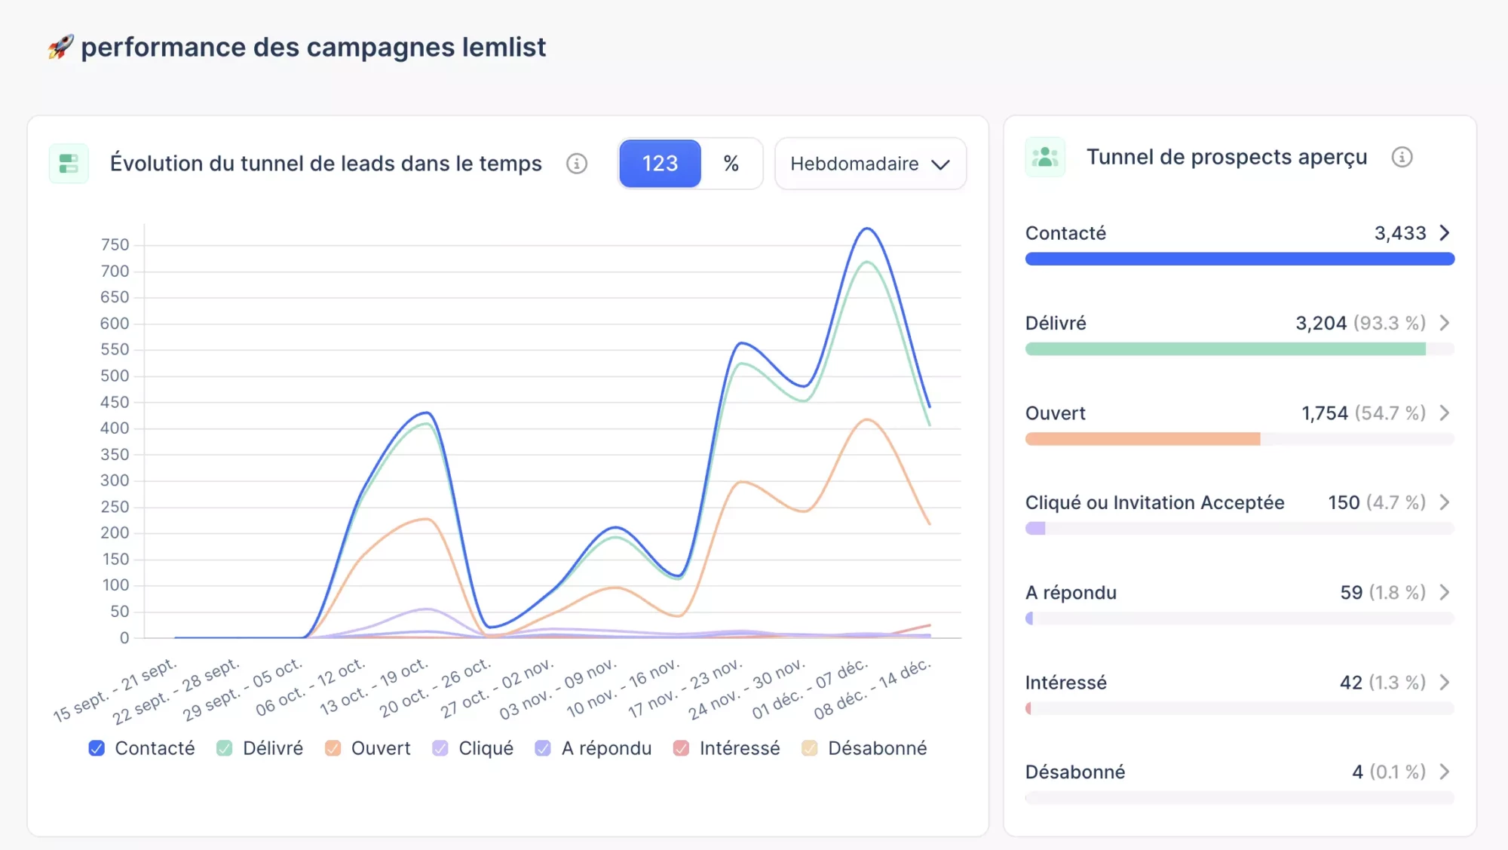Click the 15 sept. - 21 sept. axis label
1508x850 pixels.
pyautogui.click(x=115, y=690)
